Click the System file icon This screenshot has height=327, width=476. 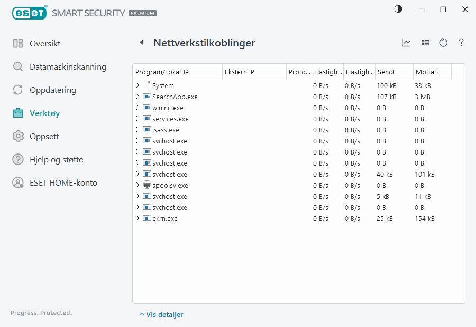coord(147,85)
